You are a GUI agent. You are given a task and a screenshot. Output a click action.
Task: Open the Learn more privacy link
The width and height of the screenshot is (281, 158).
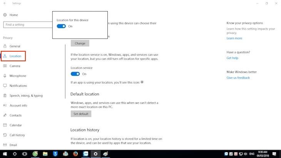[x=234, y=38]
